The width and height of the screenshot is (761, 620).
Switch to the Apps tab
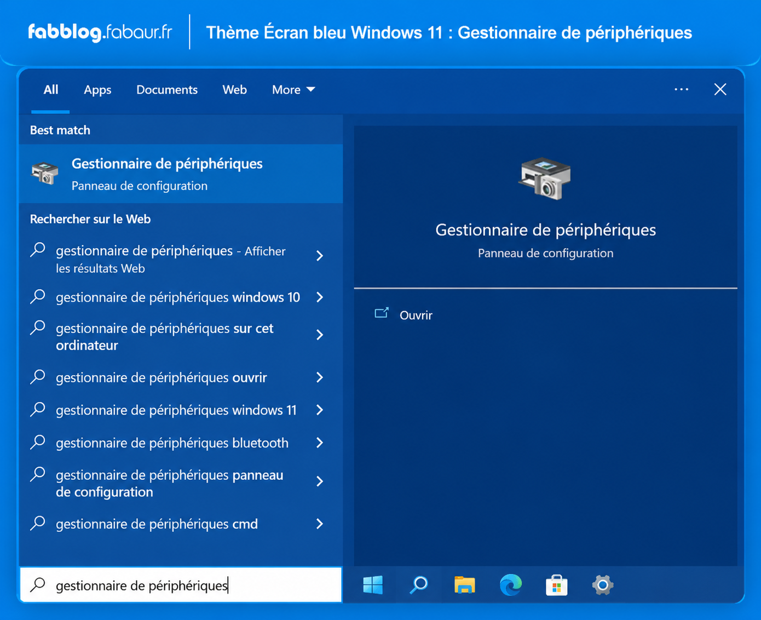(x=97, y=90)
